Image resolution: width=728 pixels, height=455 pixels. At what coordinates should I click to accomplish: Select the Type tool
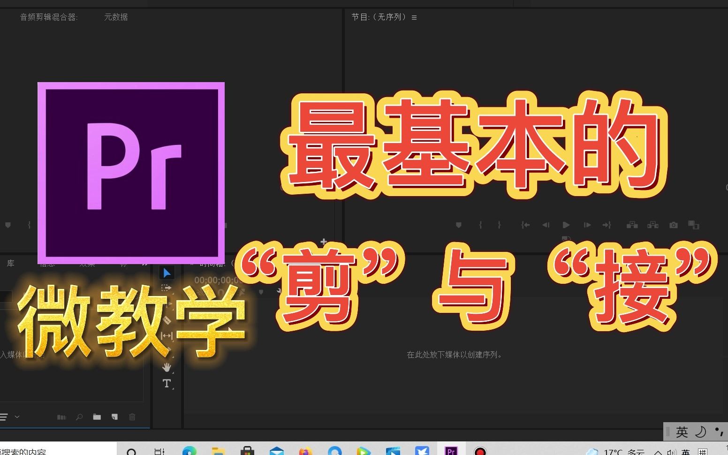pos(167,383)
